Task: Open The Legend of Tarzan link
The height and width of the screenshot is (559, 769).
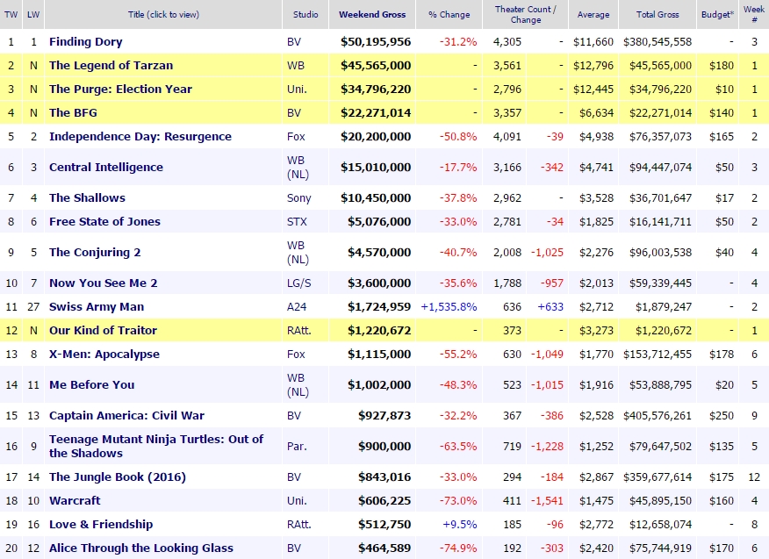Action: pyautogui.click(x=111, y=65)
